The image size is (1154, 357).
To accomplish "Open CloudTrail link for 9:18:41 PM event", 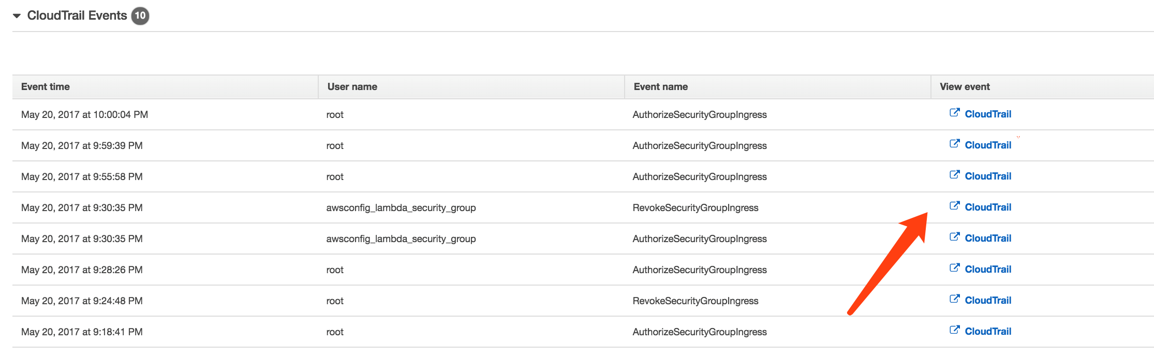I will 987,332.
